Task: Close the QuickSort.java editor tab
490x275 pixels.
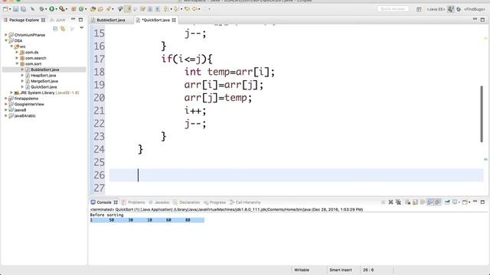Action: [x=174, y=20]
